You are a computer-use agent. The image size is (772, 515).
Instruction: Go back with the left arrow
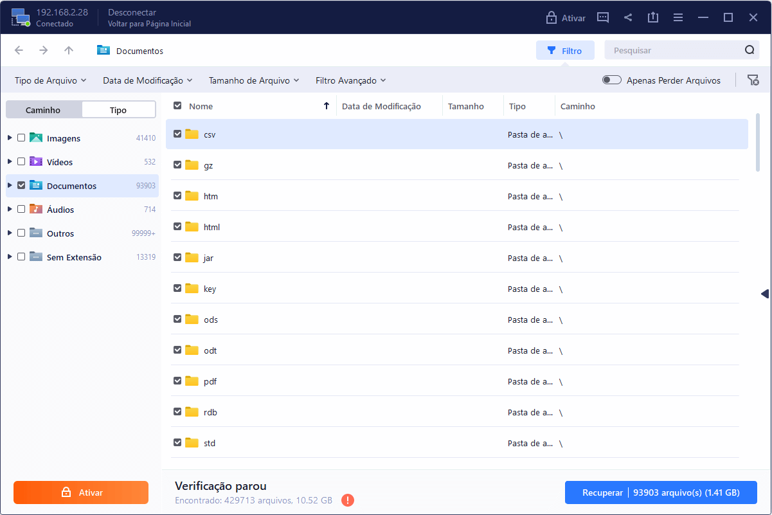click(x=19, y=50)
